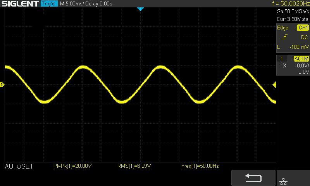Click the return back arrow button

pos(253,178)
